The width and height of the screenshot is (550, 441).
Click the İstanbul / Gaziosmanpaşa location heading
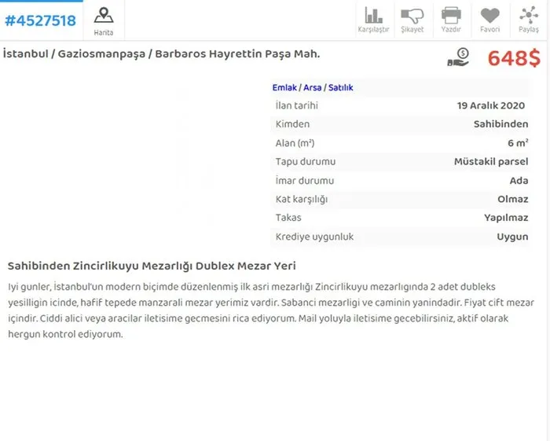161,53
